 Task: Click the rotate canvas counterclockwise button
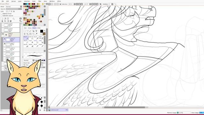tap(92, 4)
